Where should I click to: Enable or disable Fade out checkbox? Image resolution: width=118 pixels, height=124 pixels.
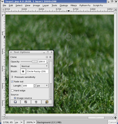pos(12,82)
